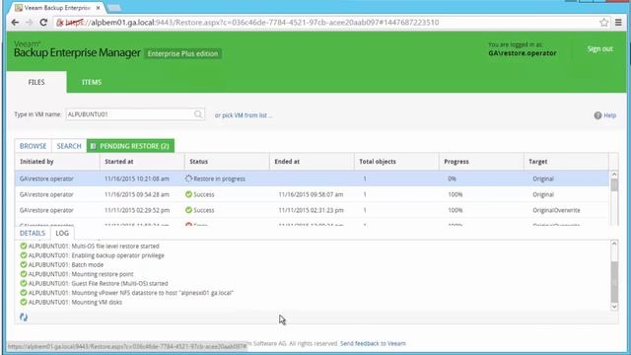
Task: Show the LOG tab
Action: (x=62, y=233)
